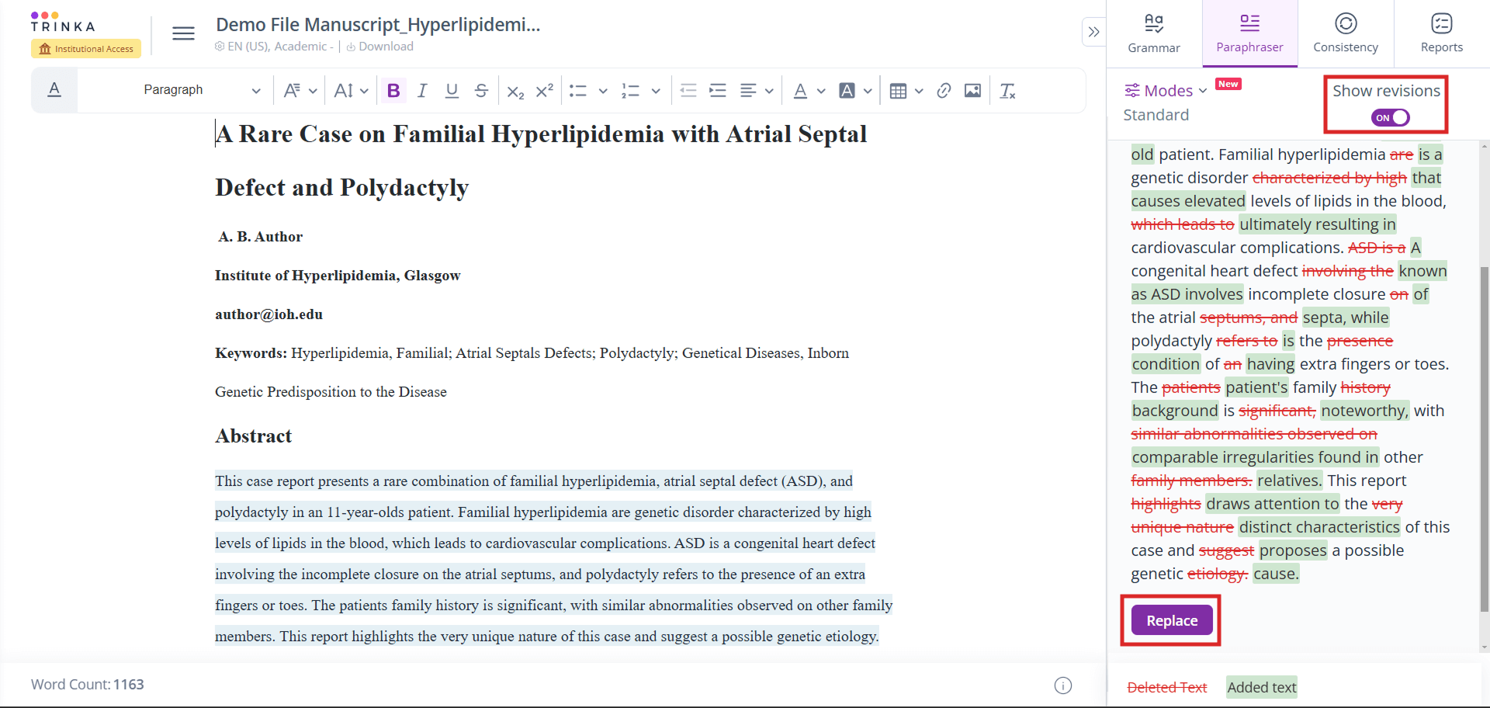Click the document title Demo File Manuscript
Screen dimensions: 1490x708
tap(378, 25)
